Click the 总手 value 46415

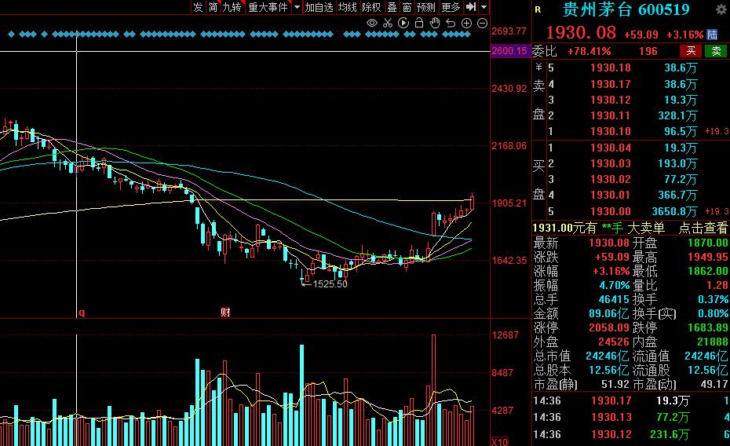click(x=614, y=299)
